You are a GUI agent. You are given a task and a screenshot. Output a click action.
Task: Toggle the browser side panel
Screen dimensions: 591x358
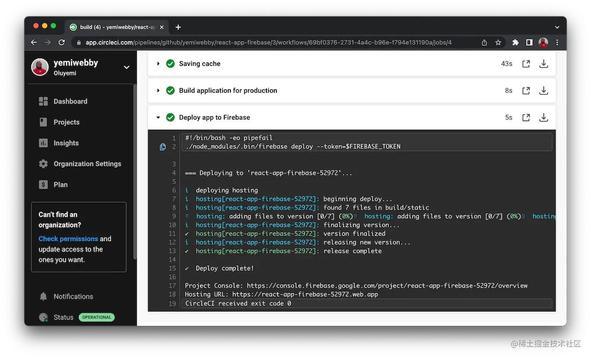530,43
